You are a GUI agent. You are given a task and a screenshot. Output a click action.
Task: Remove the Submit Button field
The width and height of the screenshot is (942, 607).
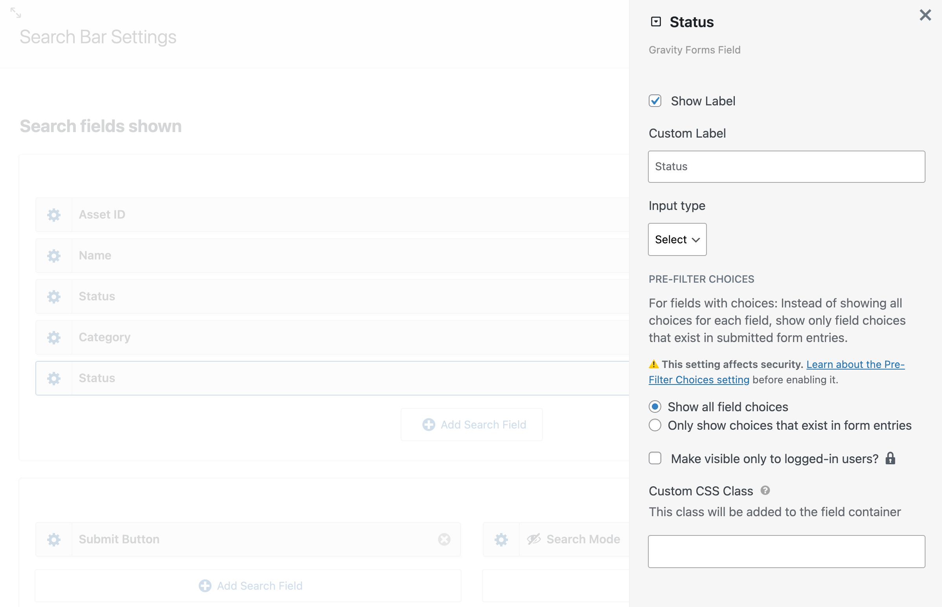444,540
